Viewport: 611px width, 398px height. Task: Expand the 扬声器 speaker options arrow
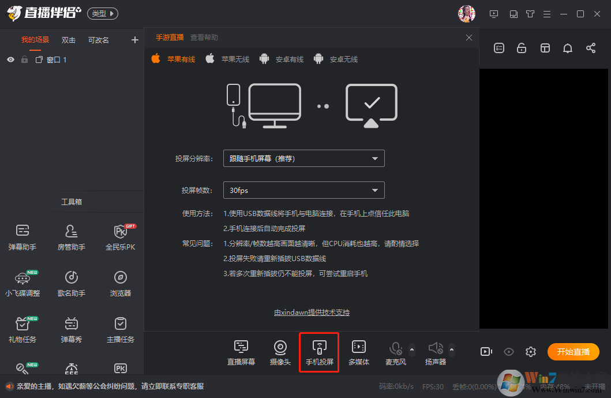(x=452, y=348)
